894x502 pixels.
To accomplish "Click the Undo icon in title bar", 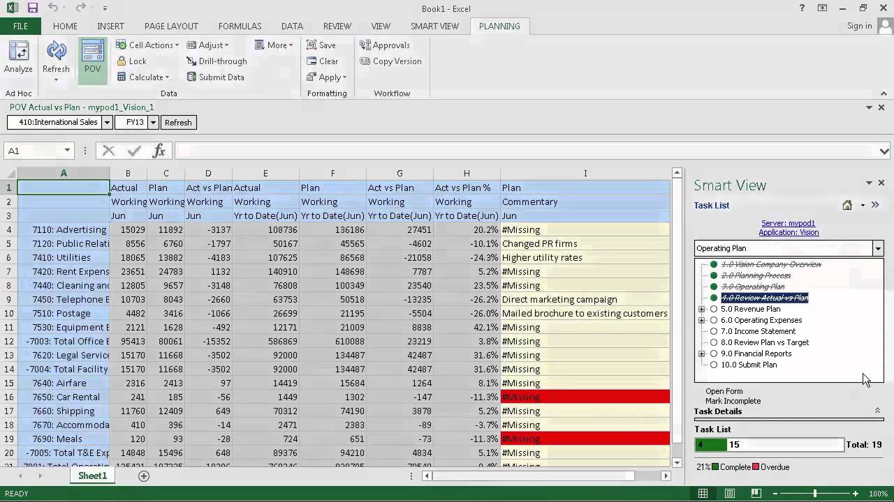I will (x=54, y=8).
